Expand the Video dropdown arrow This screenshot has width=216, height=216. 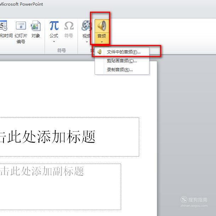(x=87, y=42)
